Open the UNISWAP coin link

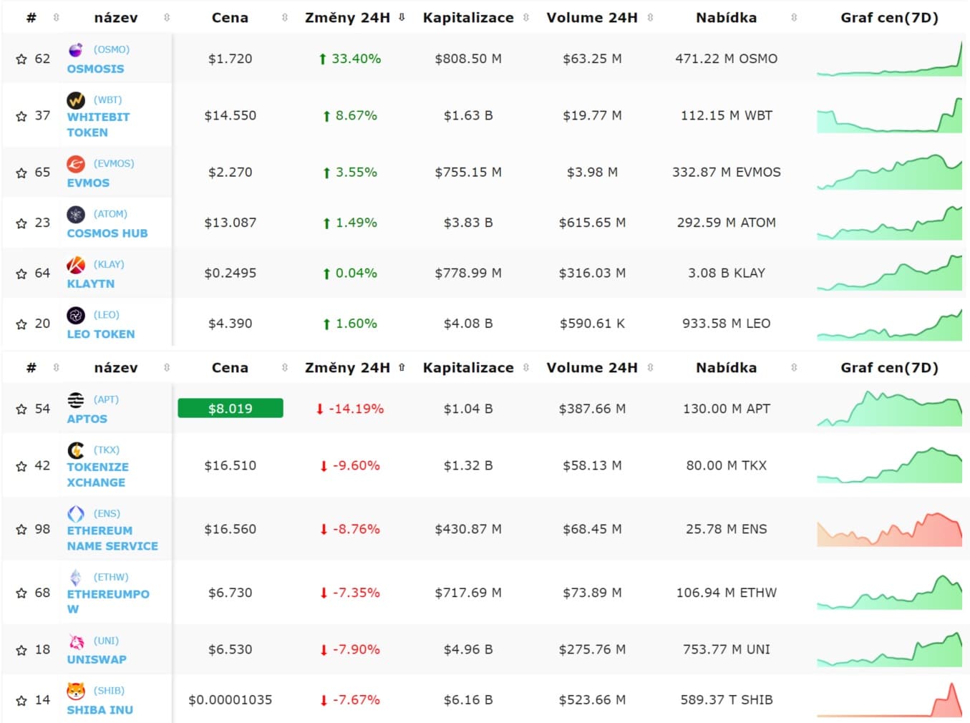click(97, 659)
